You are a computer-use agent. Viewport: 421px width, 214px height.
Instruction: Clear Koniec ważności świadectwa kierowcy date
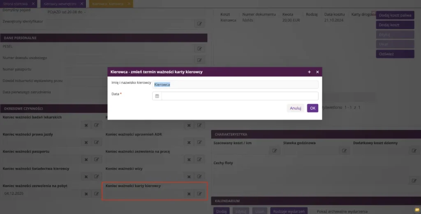(86, 177)
